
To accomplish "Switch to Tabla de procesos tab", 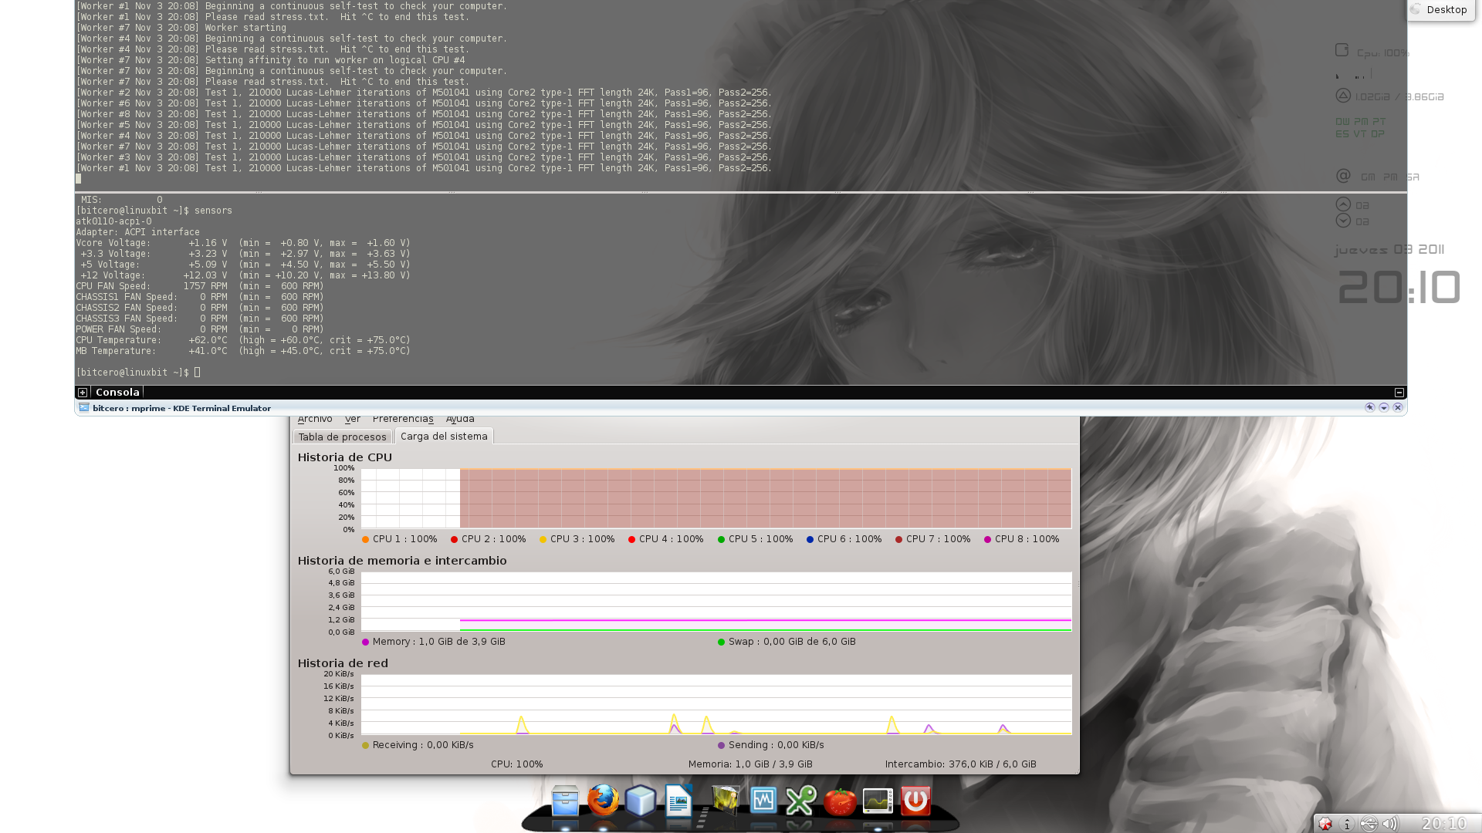I will click(x=342, y=437).
